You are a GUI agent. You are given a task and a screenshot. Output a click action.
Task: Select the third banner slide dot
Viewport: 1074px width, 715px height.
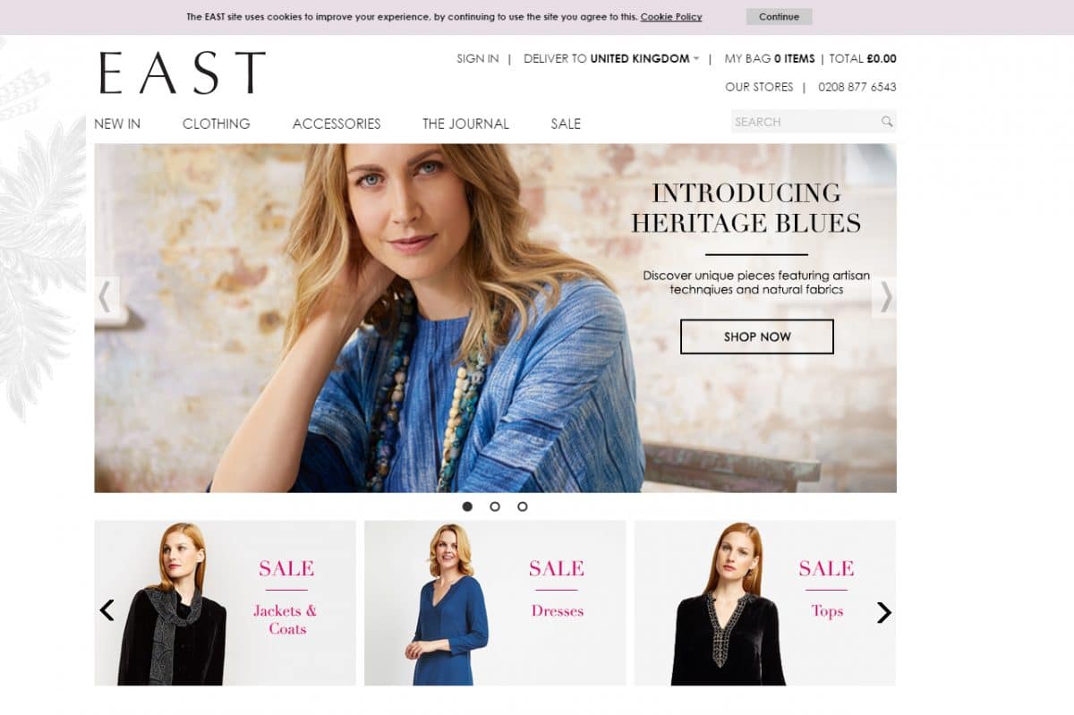pos(523,506)
